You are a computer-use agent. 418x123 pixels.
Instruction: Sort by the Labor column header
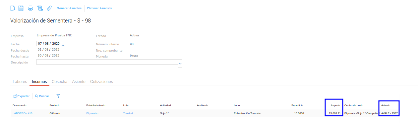point(237,105)
